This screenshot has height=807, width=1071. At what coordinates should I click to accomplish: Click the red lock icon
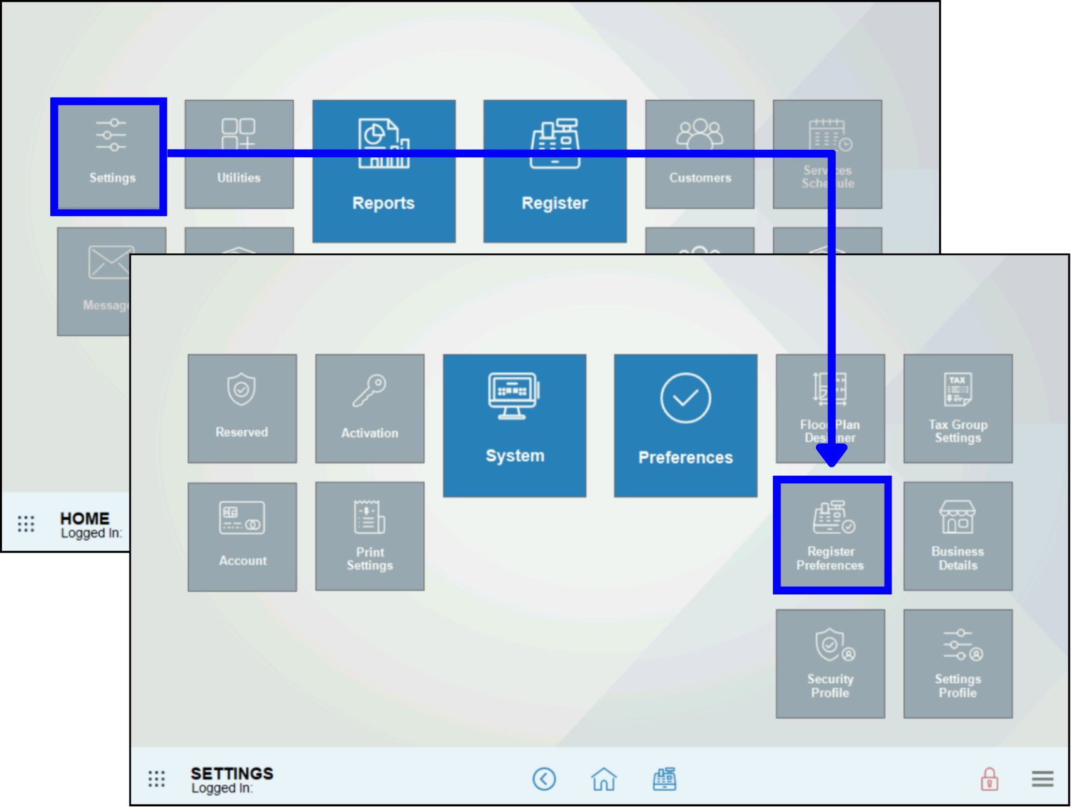989,778
